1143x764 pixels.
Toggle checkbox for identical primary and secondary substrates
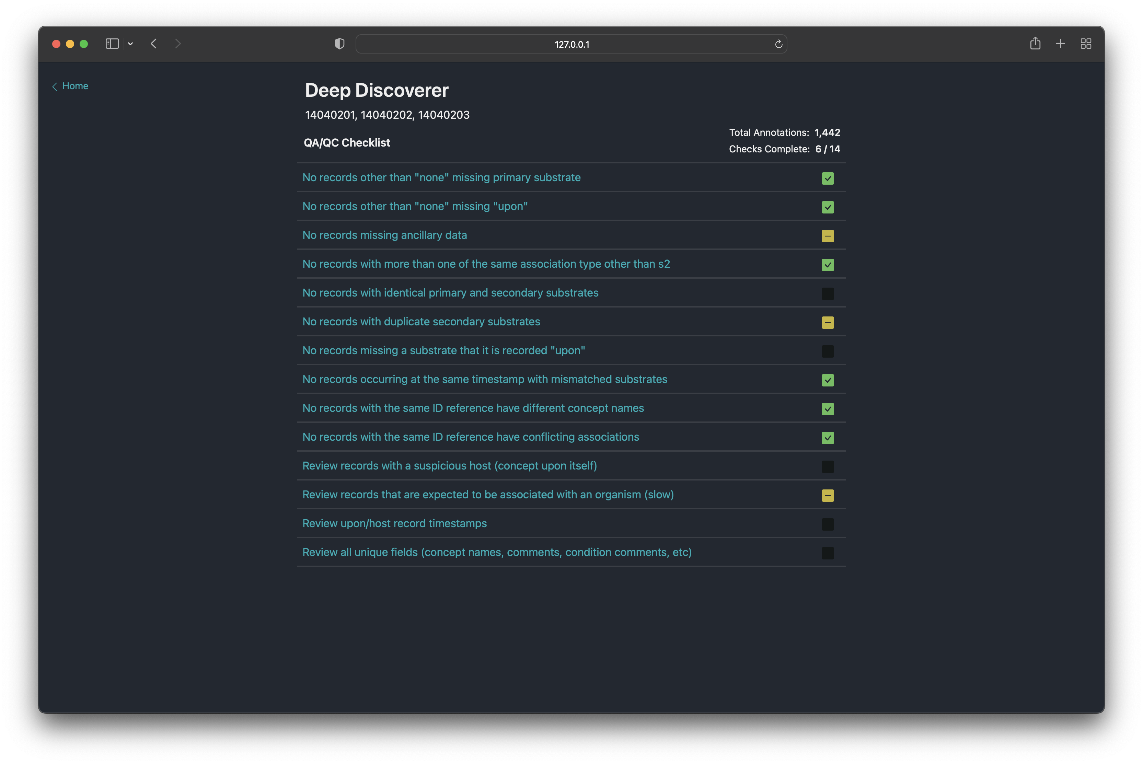click(827, 294)
